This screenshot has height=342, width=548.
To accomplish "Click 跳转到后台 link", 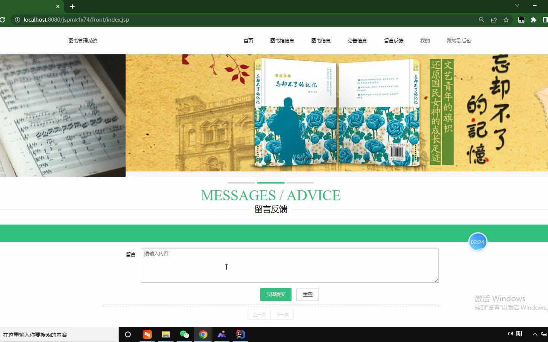I will [x=459, y=41].
